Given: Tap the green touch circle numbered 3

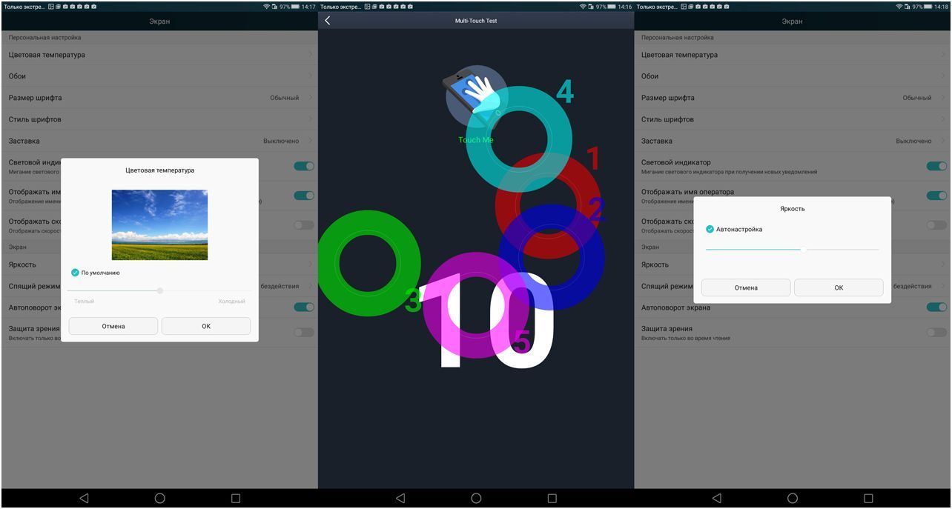Looking at the screenshot, I should pyautogui.click(x=368, y=262).
